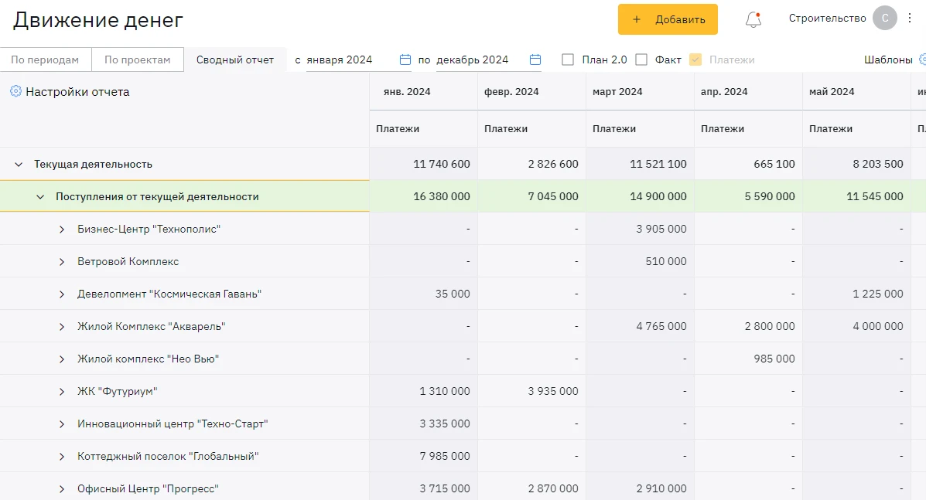Open the end date calendar icon
Viewport: 926px width, 500px height.
click(x=535, y=60)
